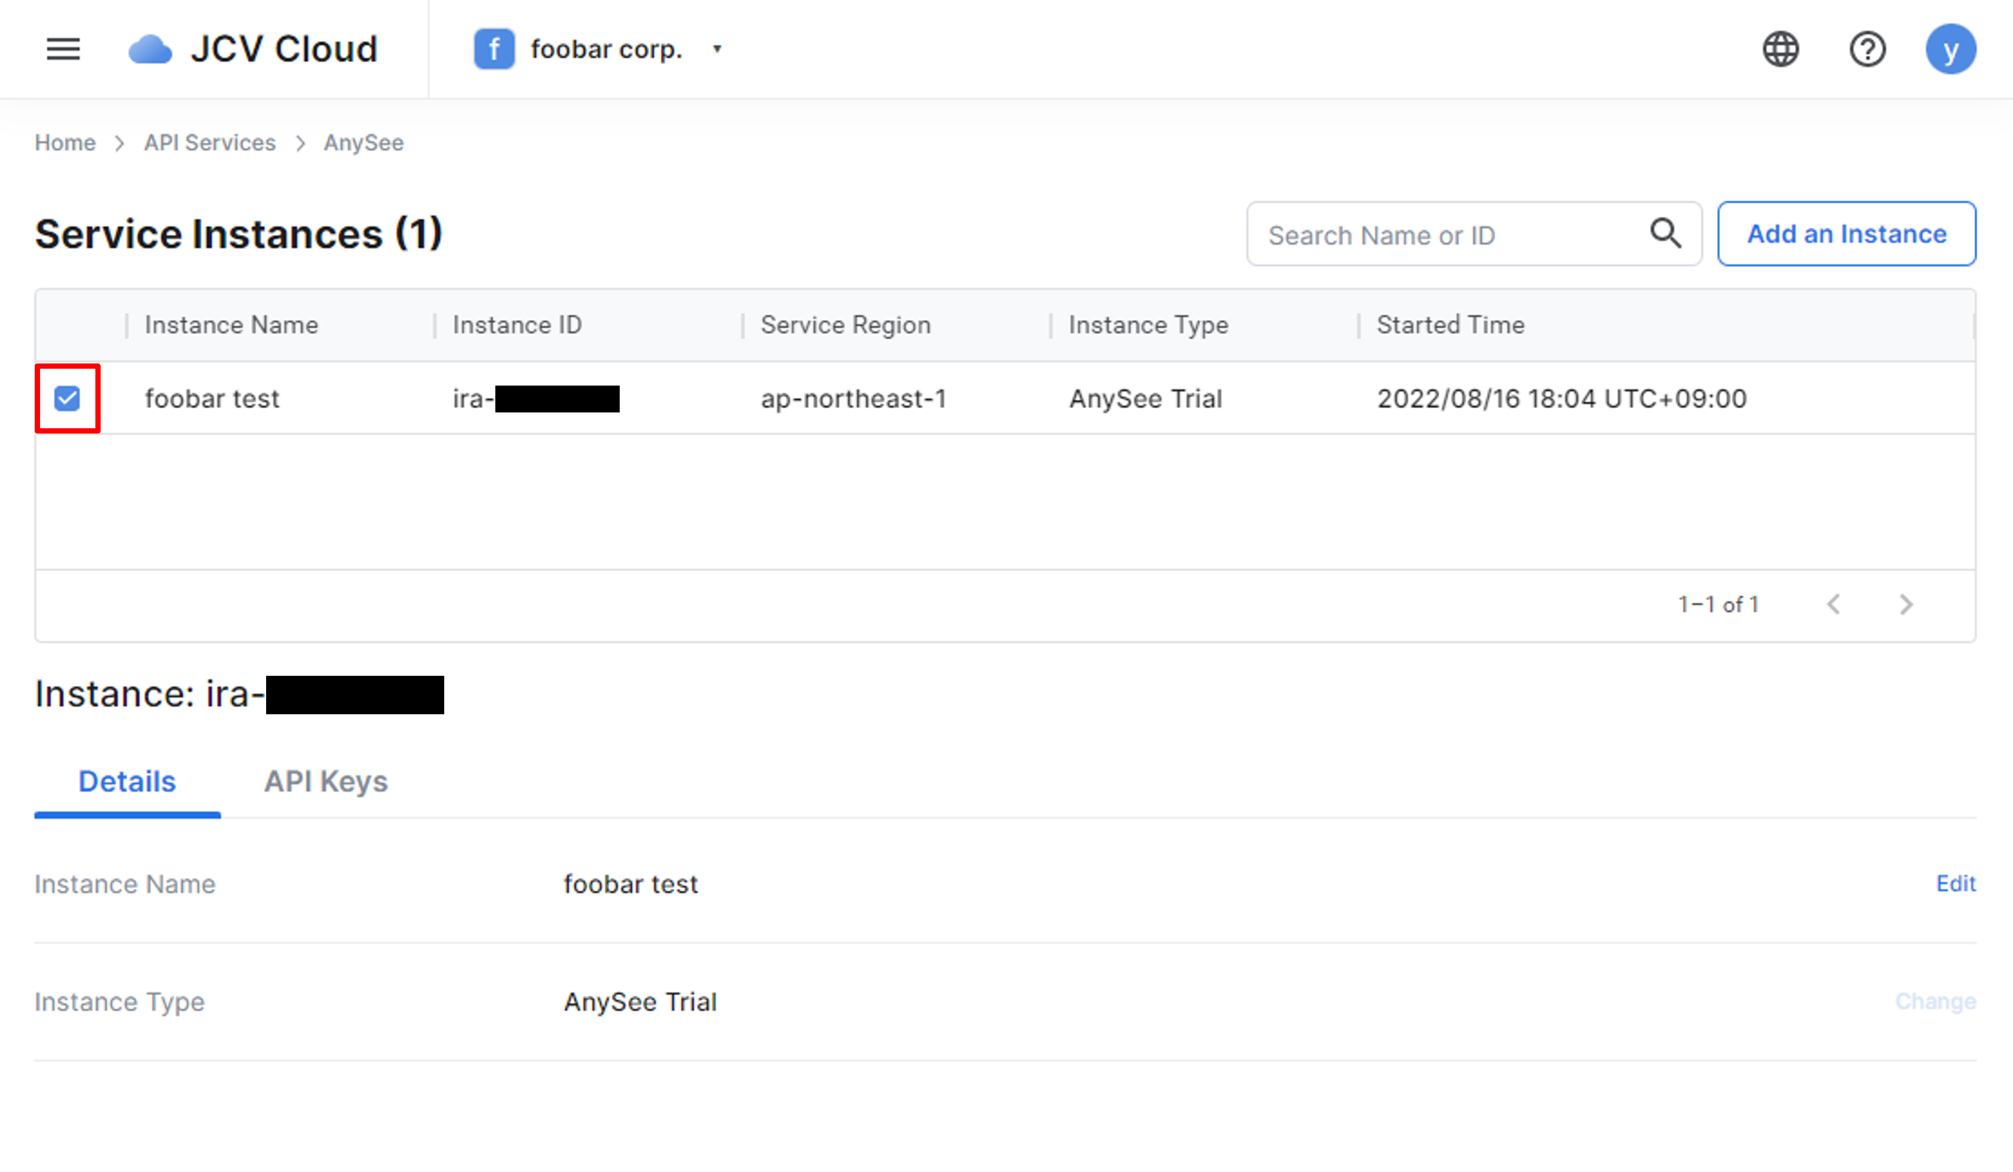Open the globe language selector

click(x=1781, y=50)
